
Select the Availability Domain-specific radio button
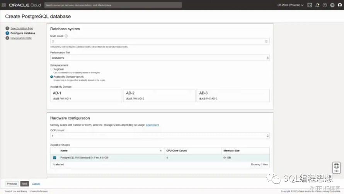[x=51, y=77]
